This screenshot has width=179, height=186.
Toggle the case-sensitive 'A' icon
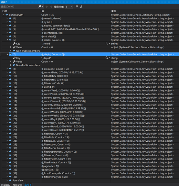point(81,7)
